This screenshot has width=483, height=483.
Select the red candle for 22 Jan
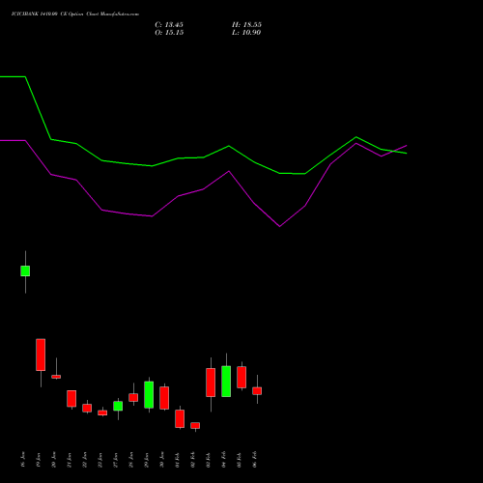[87, 408]
